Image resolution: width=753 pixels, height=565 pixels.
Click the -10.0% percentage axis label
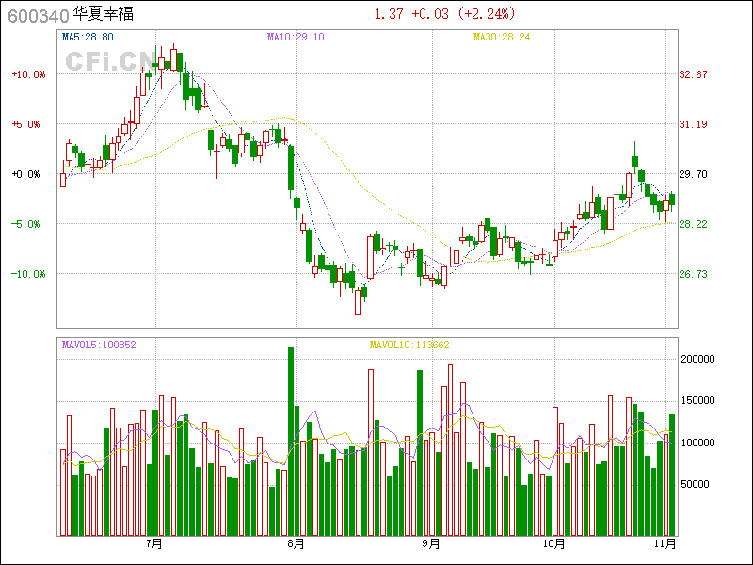click(28, 274)
